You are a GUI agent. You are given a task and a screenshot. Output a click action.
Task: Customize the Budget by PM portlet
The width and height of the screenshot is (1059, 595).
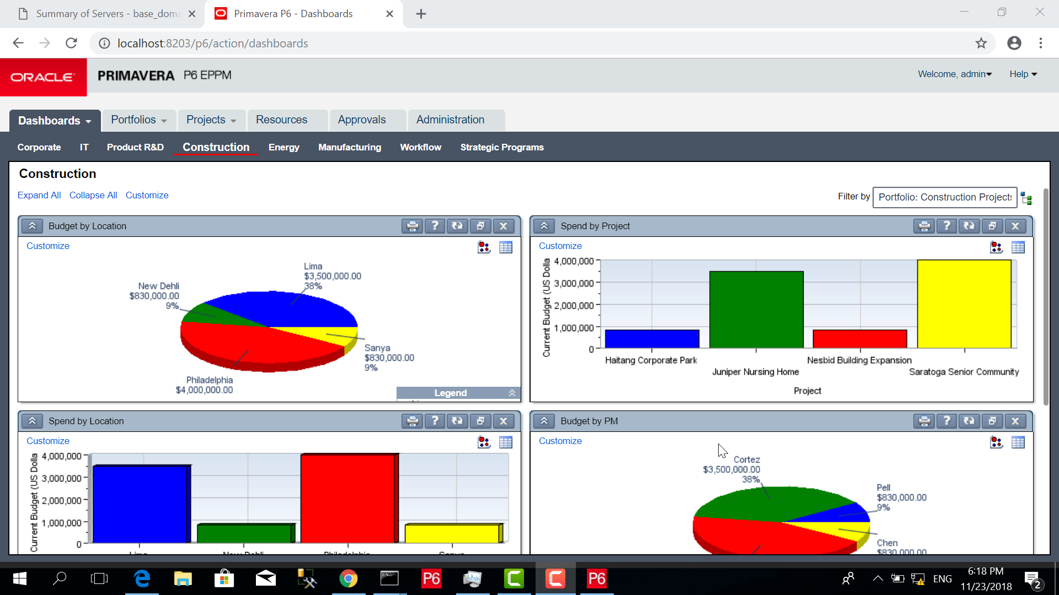560,441
